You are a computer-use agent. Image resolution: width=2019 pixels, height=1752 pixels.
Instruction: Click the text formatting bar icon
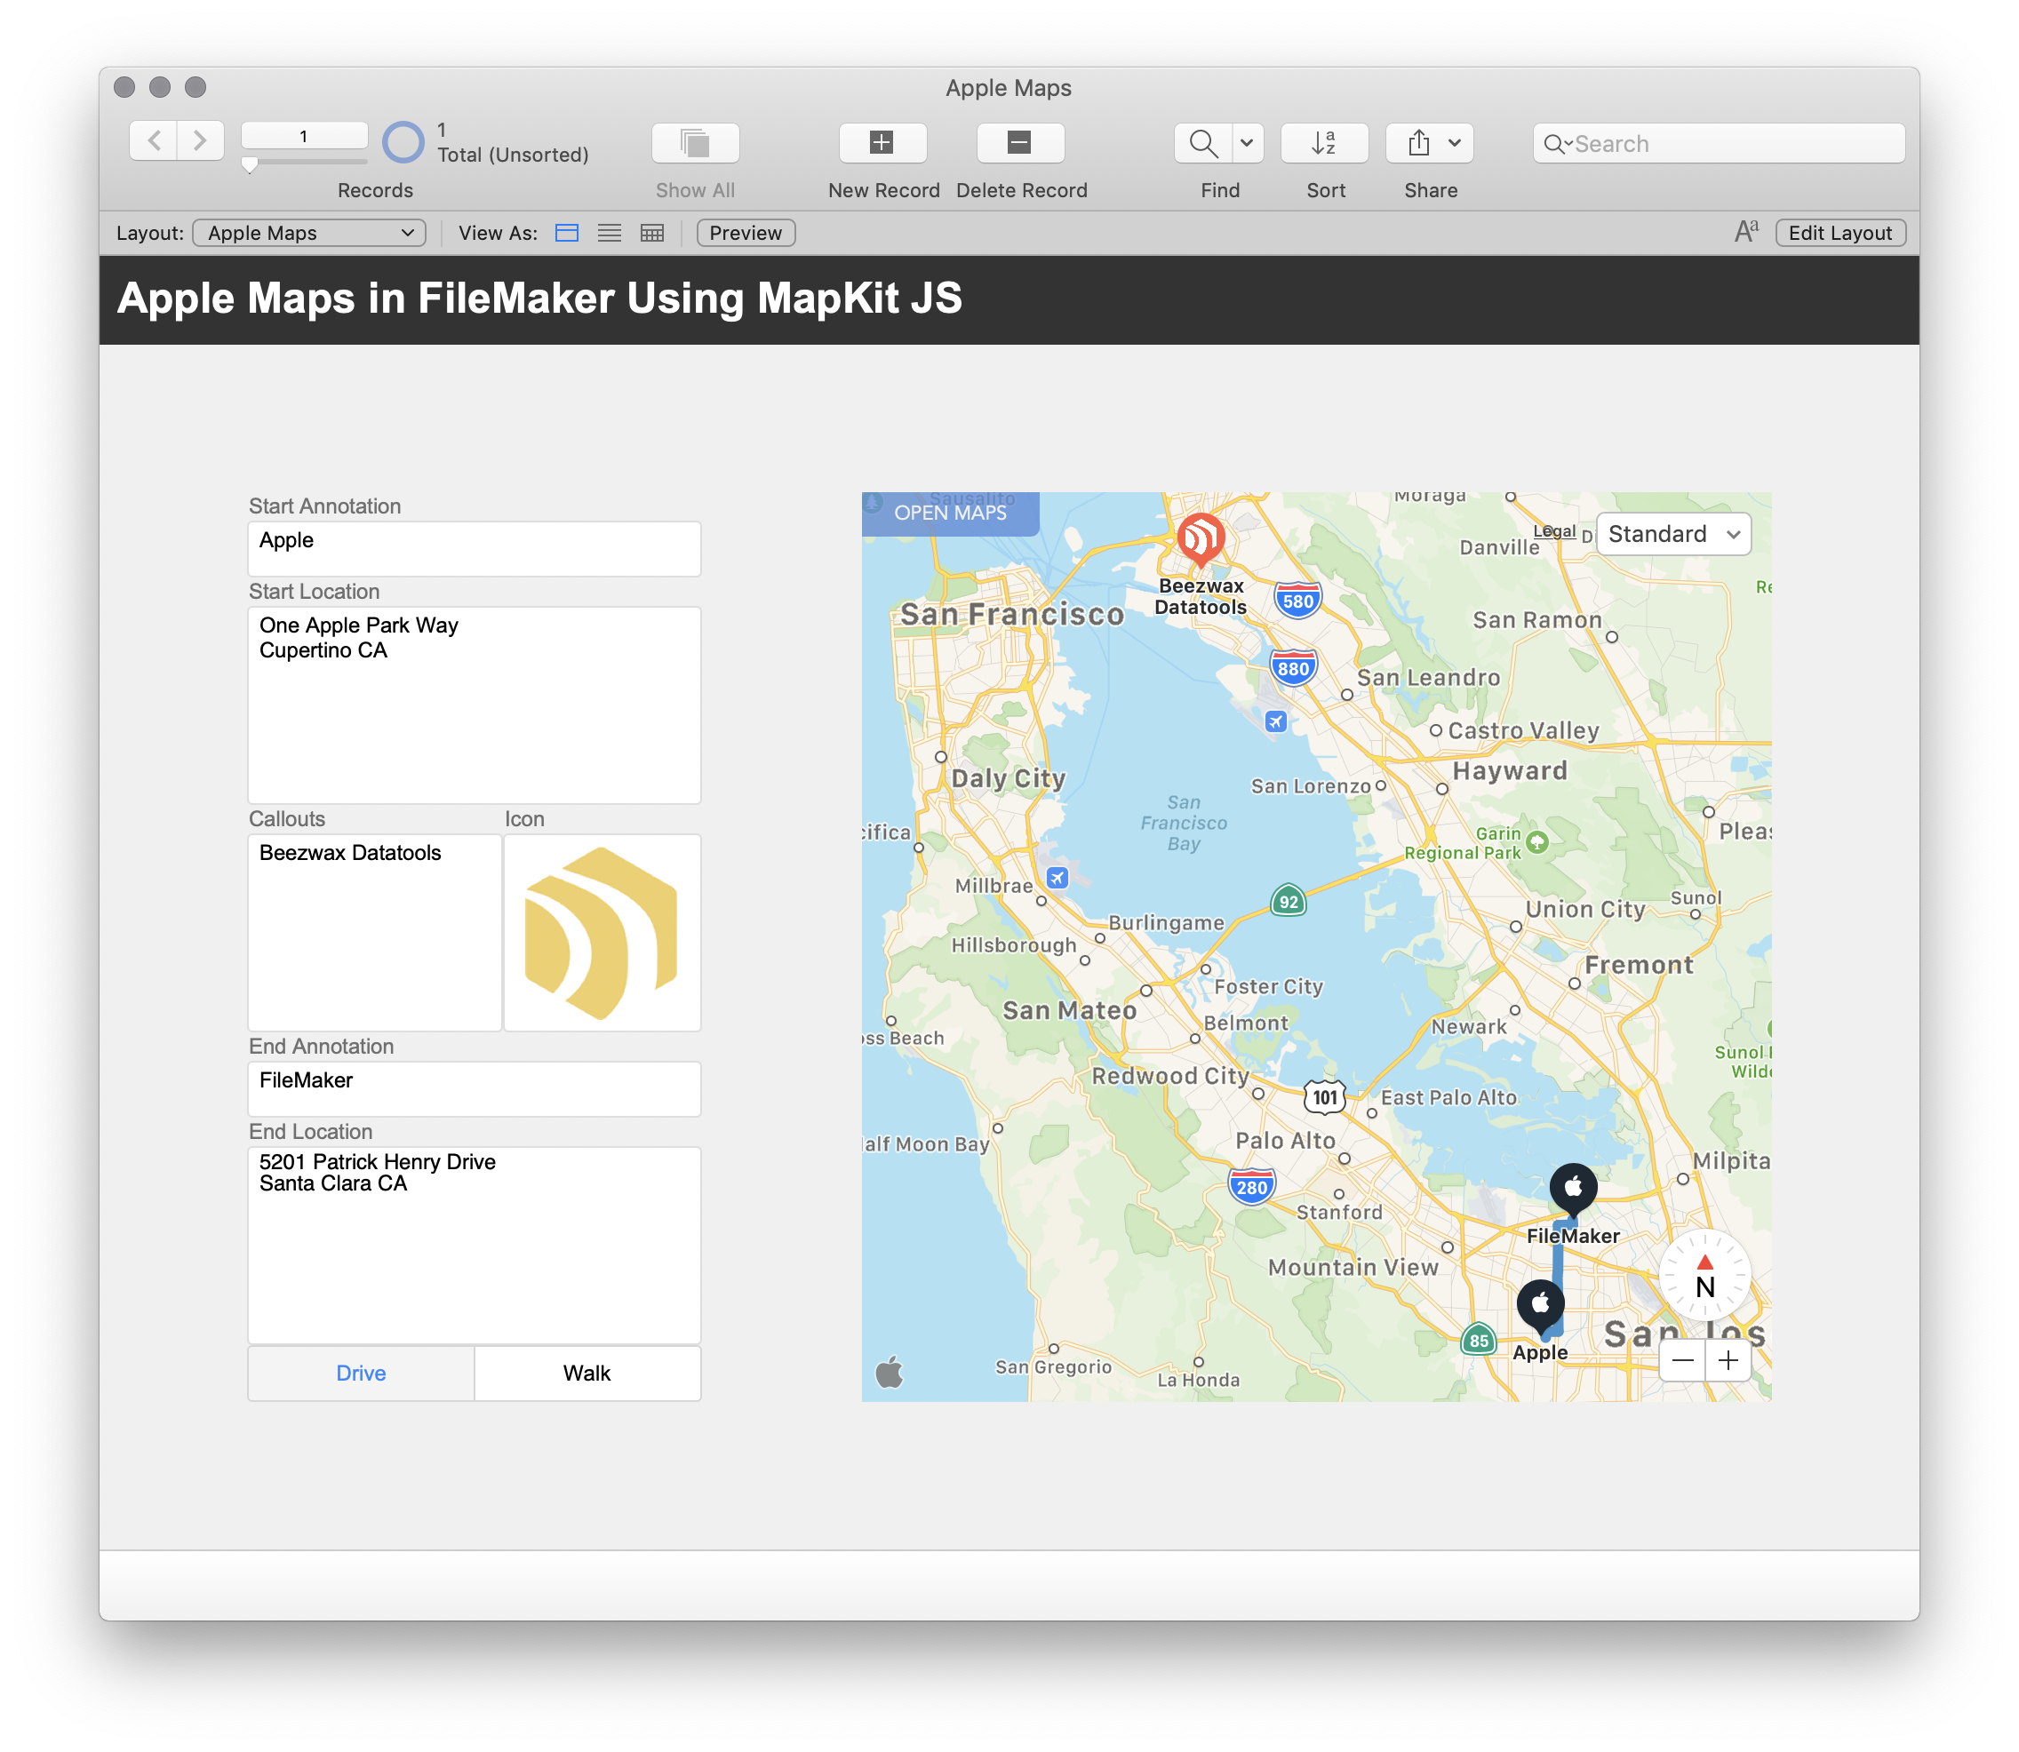[1745, 233]
